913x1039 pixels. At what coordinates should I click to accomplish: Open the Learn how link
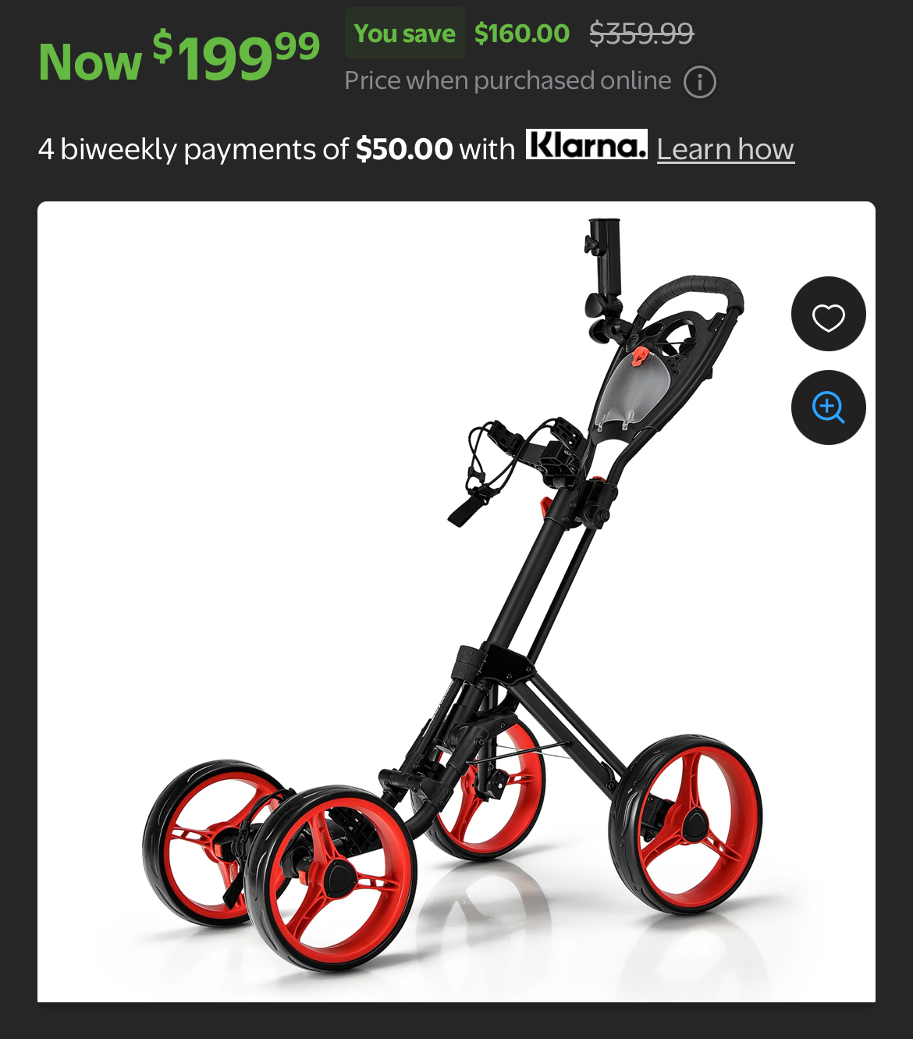pyautogui.click(x=725, y=149)
